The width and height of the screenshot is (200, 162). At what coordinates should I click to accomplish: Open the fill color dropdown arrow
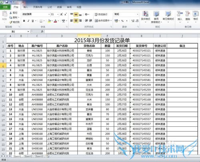pyautogui.click(x=52, y=21)
